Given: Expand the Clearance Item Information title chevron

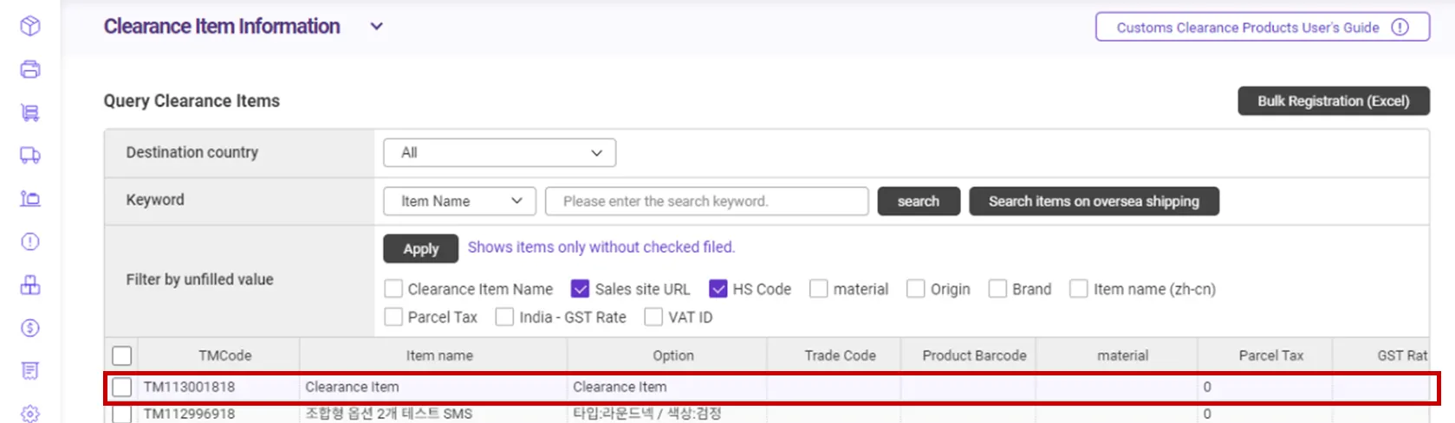Looking at the screenshot, I should pyautogui.click(x=377, y=27).
